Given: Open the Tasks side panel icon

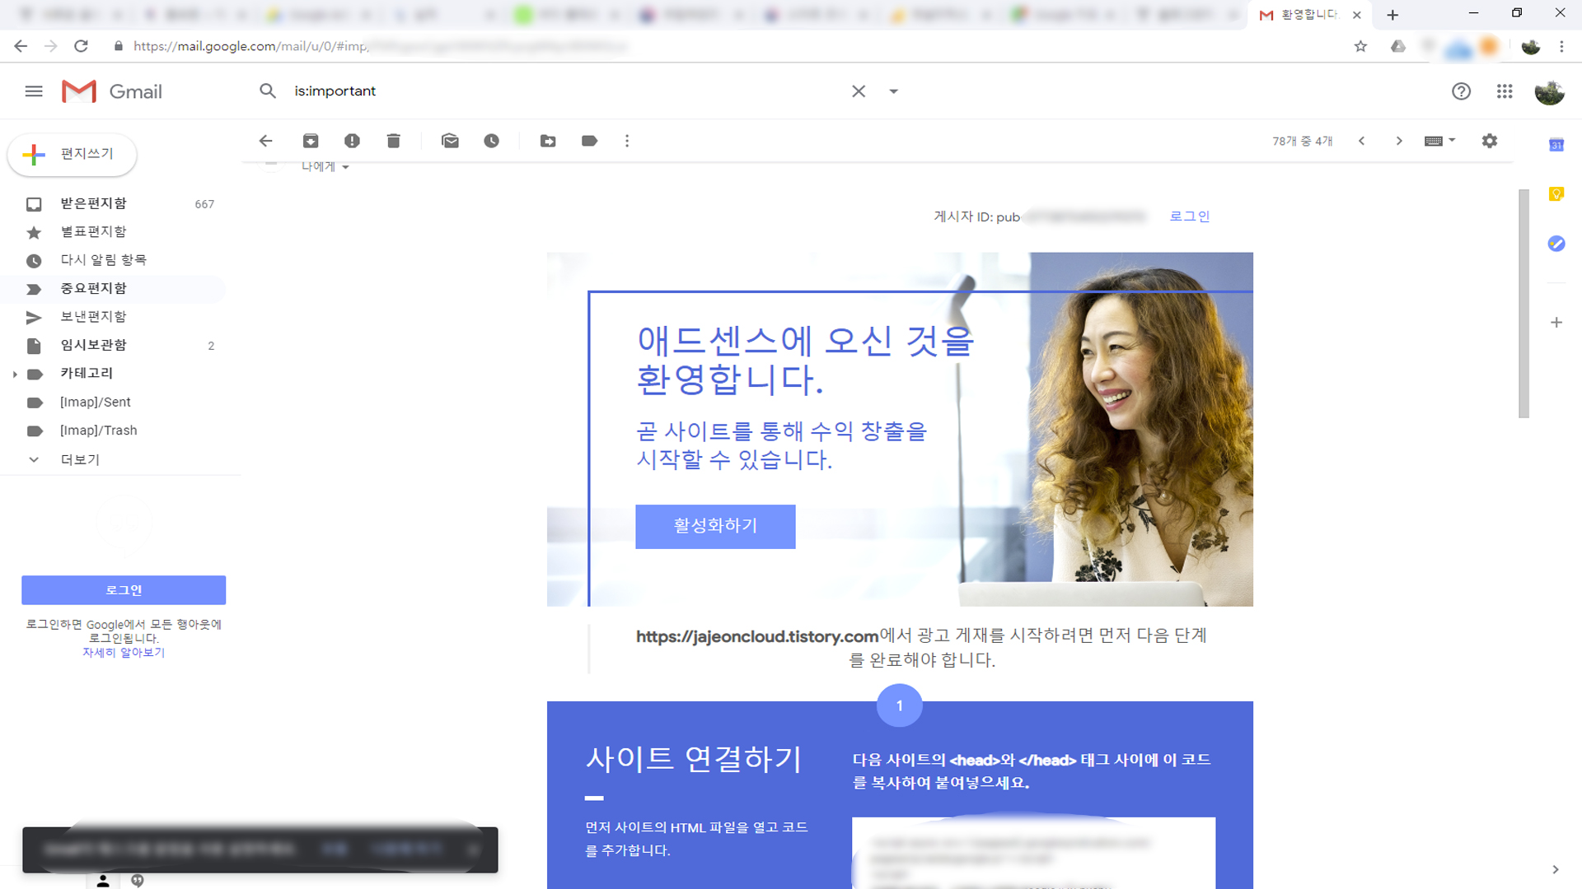Looking at the screenshot, I should (1556, 244).
